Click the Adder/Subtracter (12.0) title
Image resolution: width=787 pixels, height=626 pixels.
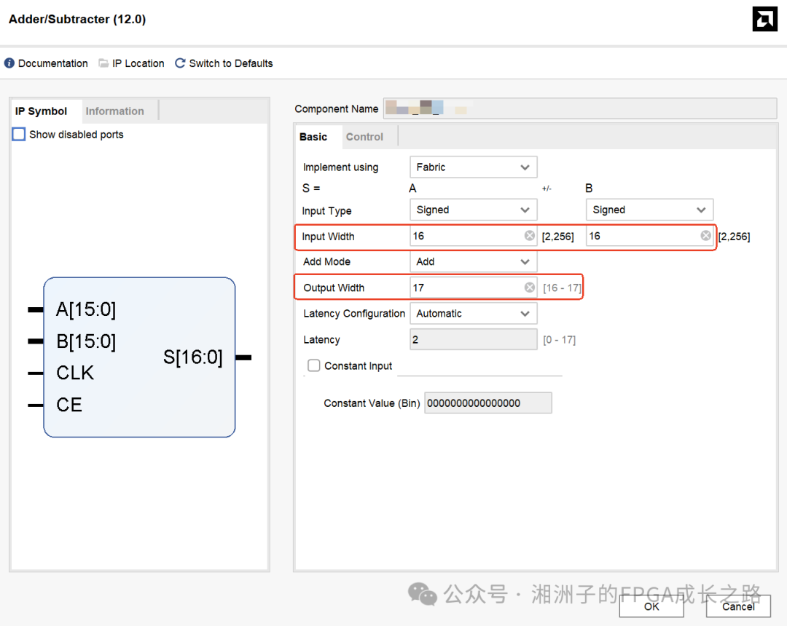[x=77, y=19]
